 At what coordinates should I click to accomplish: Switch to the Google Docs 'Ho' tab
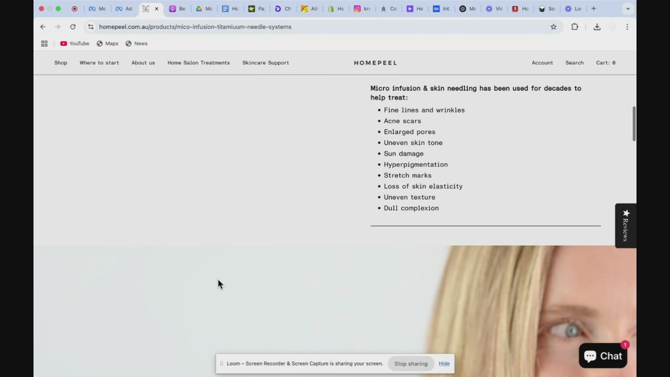tap(230, 9)
